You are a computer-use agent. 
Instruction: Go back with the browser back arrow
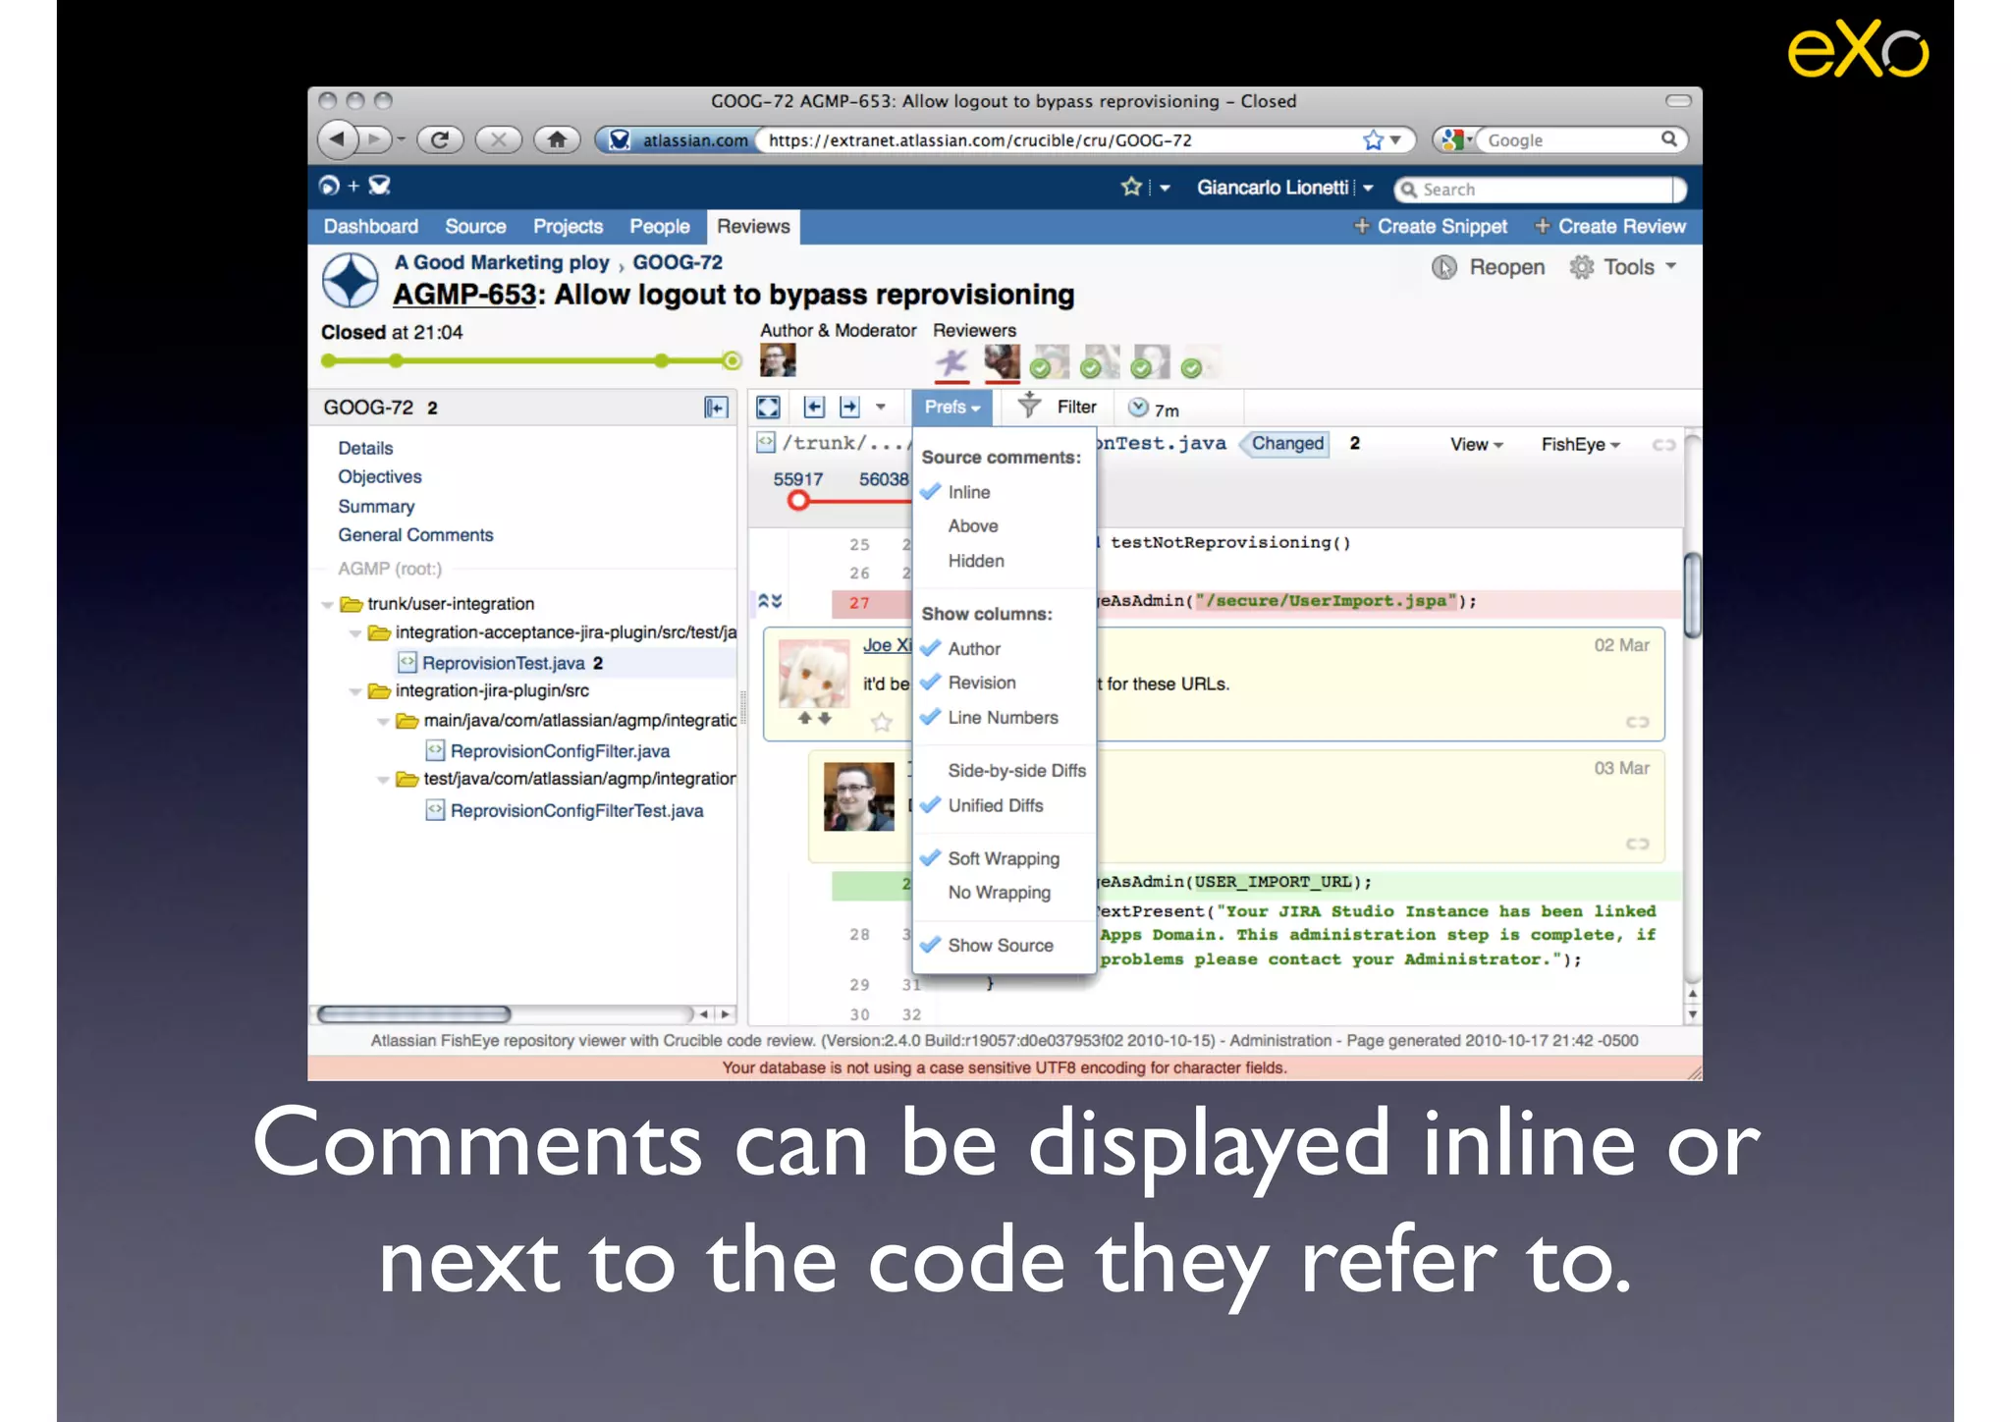click(x=337, y=139)
